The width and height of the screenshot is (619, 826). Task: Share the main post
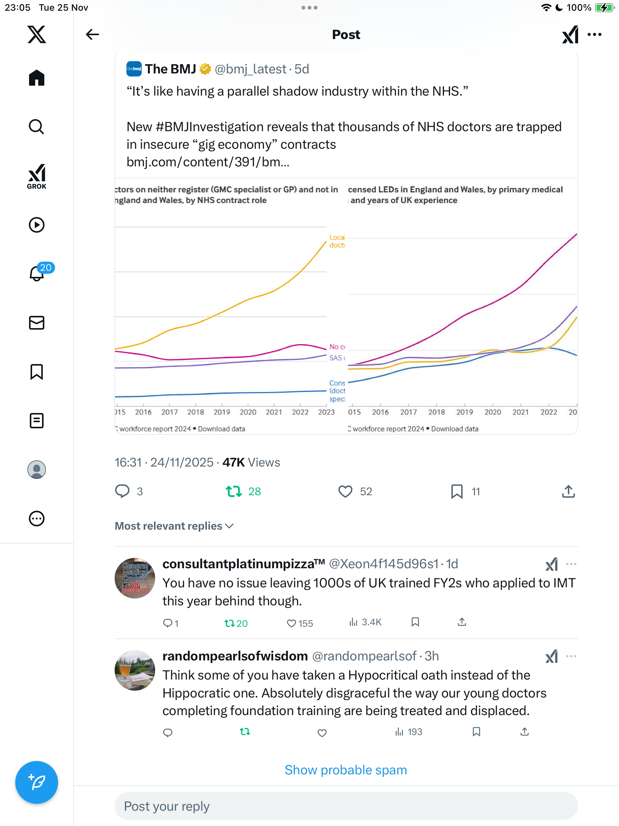[x=568, y=491]
